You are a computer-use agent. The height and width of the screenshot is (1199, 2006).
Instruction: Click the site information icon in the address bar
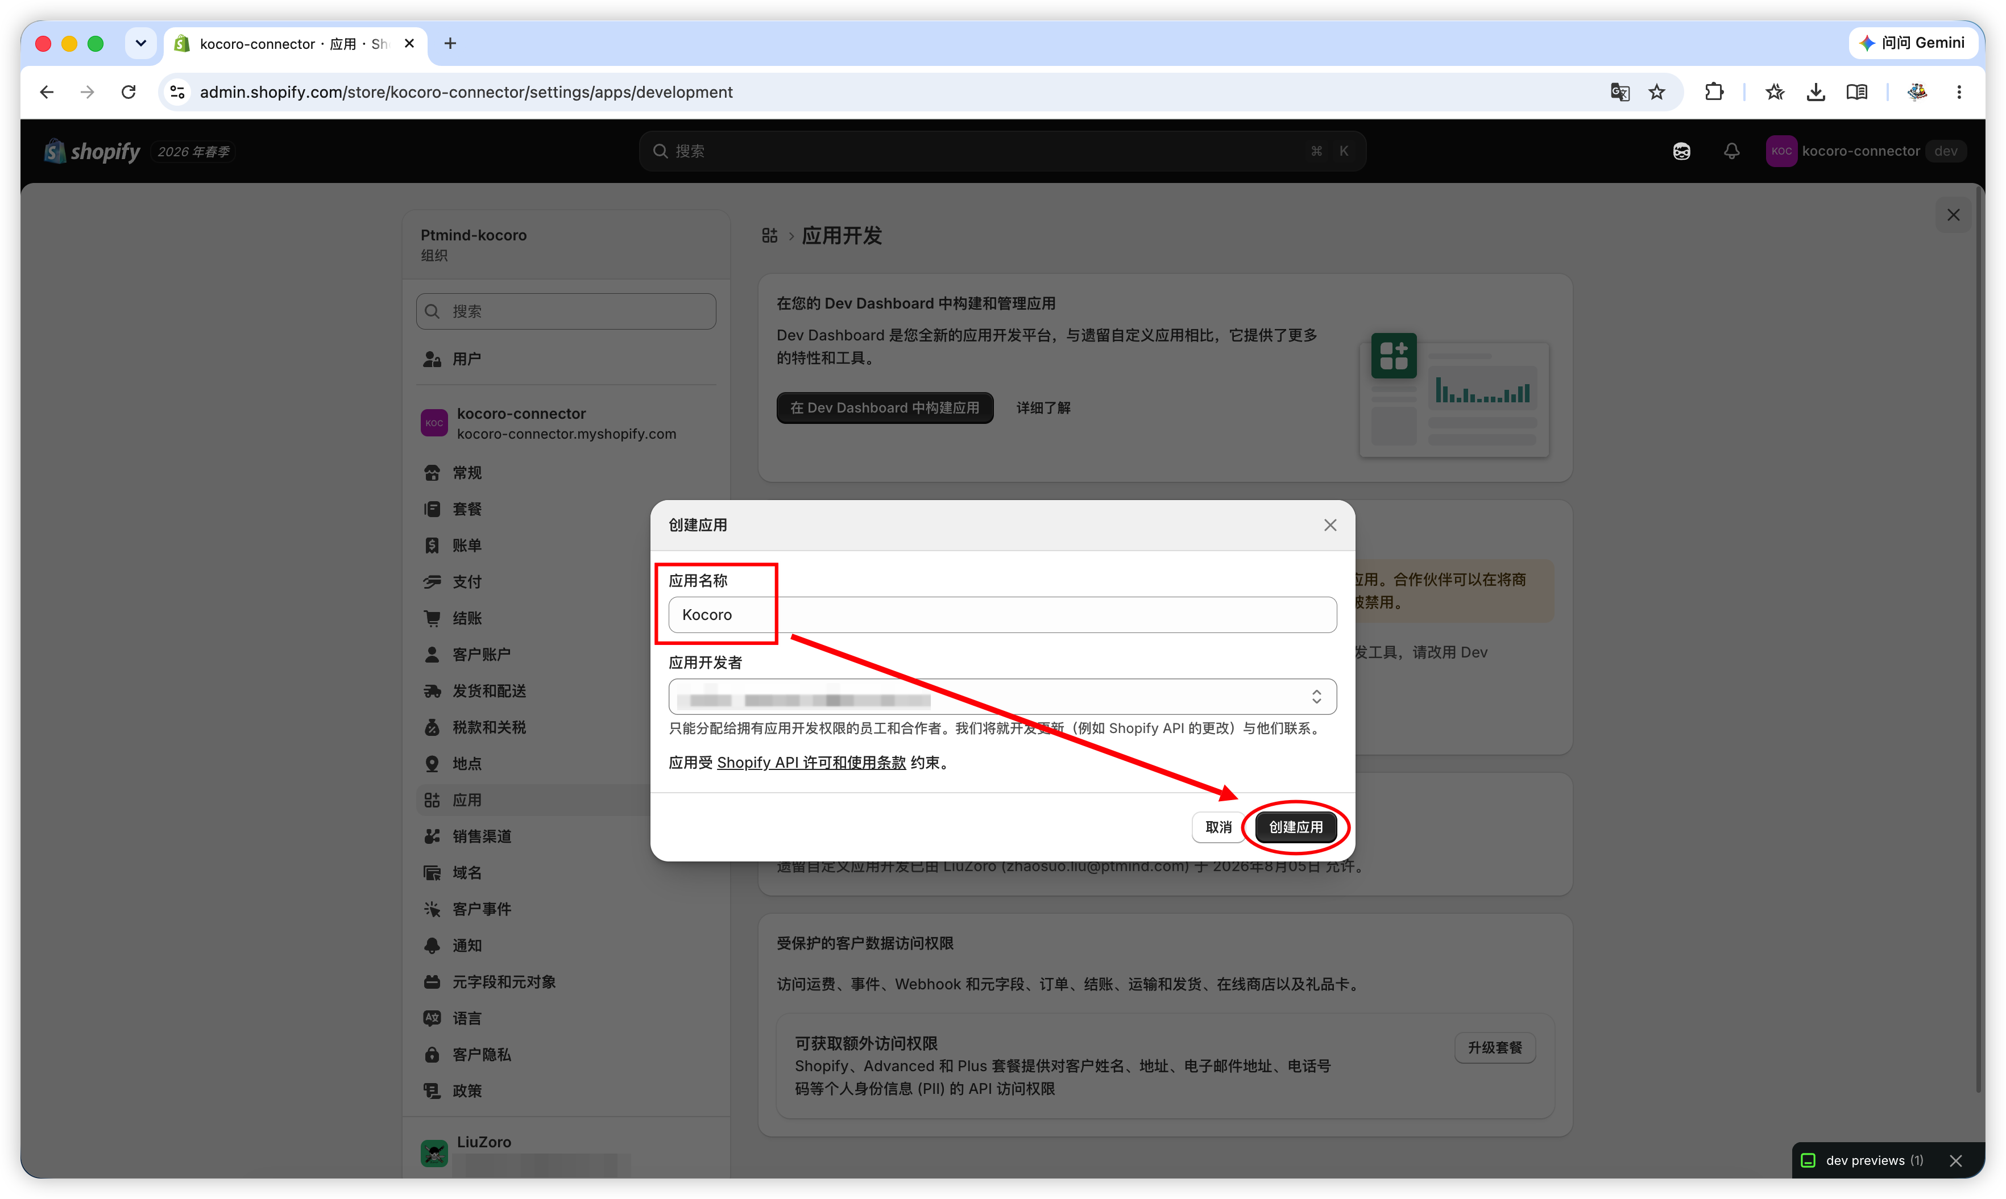[177, 92]
